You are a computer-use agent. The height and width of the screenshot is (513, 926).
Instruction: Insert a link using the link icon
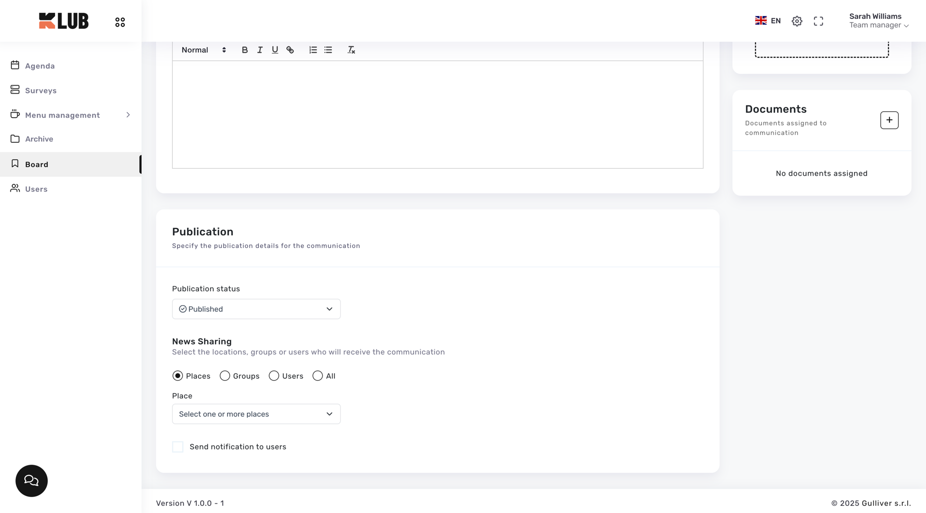290,50
